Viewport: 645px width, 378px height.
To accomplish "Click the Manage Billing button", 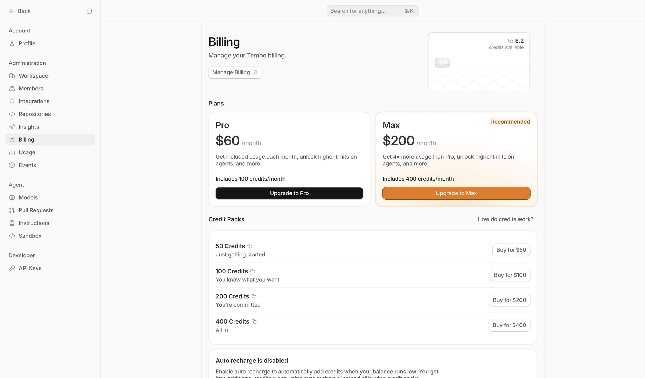I will 235,72.
